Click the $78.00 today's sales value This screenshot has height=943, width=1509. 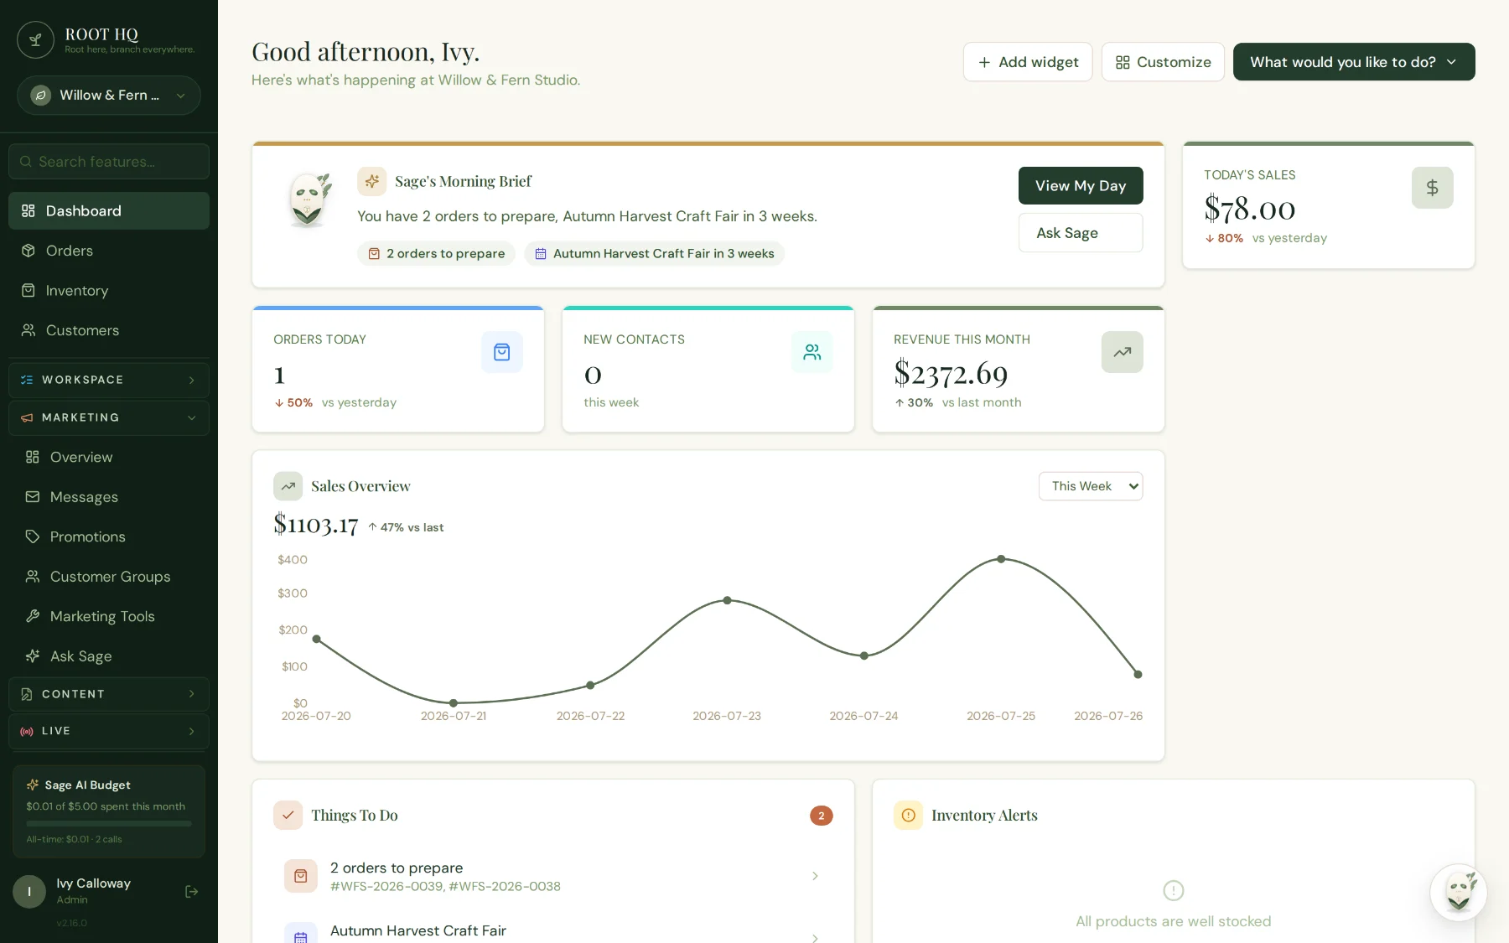[x=1250, y=209]
